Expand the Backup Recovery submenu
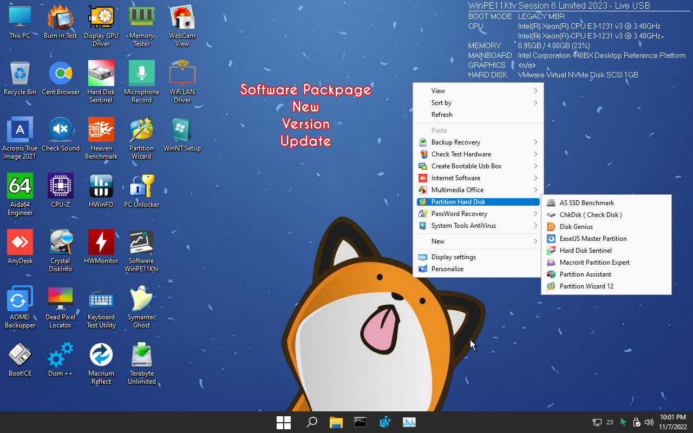Viewport: 693px width, 433px height. (456, 142)
